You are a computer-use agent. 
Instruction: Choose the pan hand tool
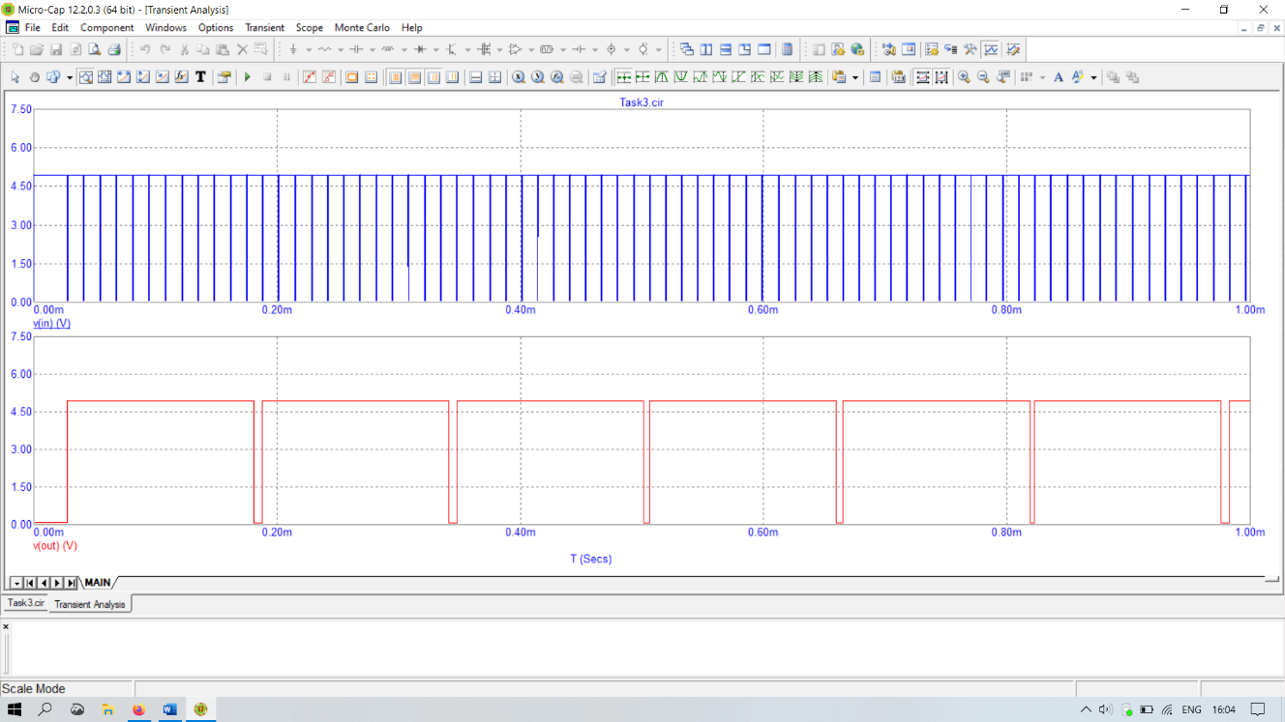click(34, 77)
